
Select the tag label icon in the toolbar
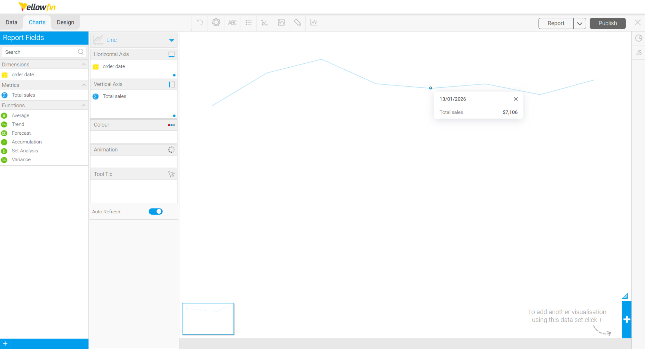pyautogui.click(x=297, y=23)
